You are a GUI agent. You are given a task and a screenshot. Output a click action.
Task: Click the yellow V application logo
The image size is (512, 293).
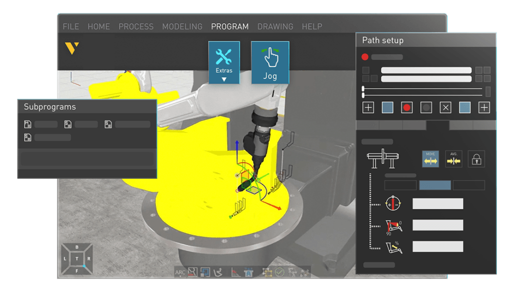[72, 48]
